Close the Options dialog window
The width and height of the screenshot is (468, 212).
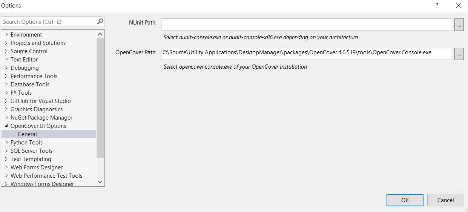(459, 6)
